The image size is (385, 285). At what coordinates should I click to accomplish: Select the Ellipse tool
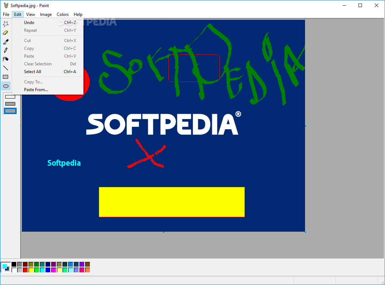coord(6,86)
